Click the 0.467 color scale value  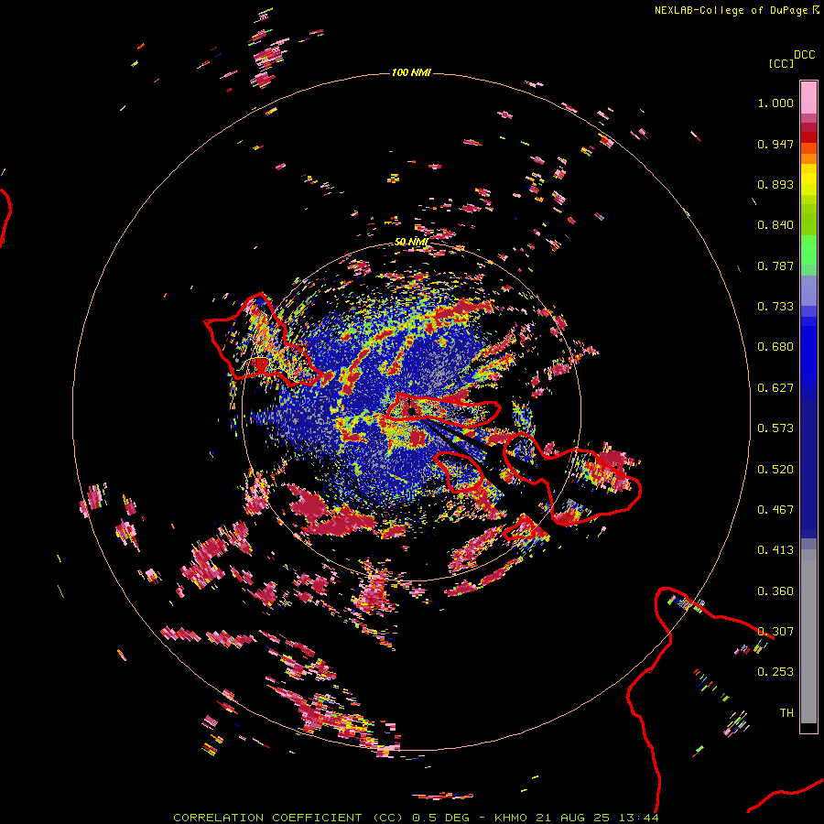coord(775,510)
